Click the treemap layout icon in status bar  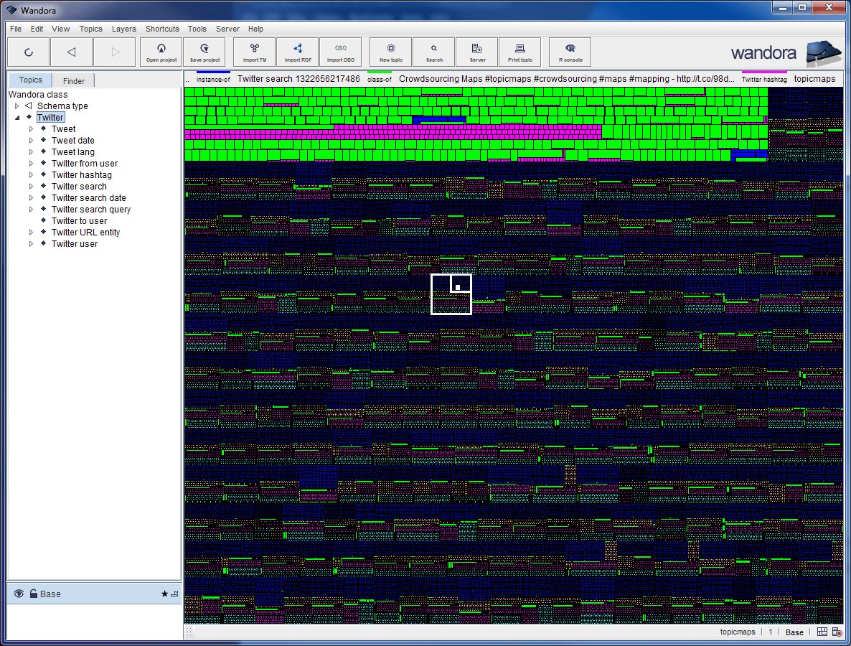point(822,632)
